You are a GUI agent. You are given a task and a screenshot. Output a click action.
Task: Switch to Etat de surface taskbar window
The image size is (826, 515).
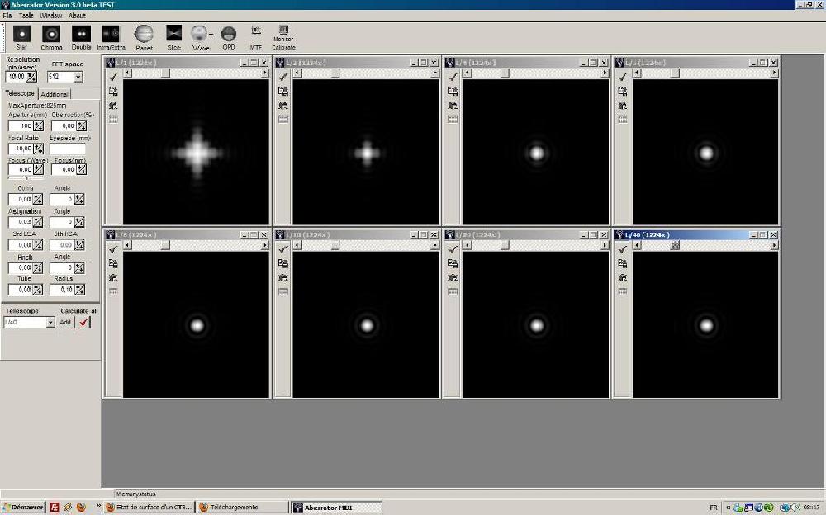click(149, 507)
